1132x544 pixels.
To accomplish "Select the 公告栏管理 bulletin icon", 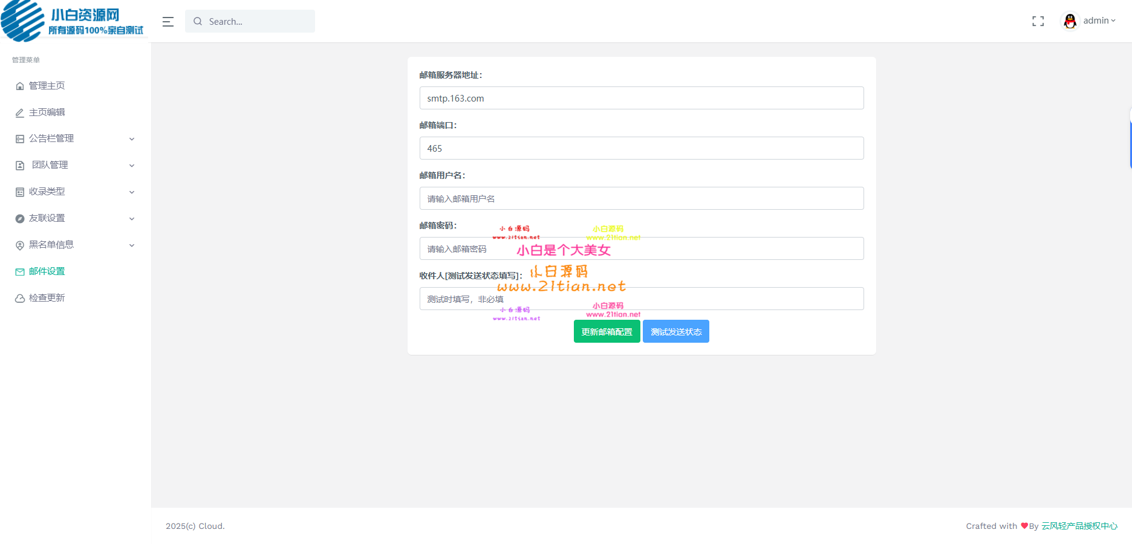I will click(19, 138).
